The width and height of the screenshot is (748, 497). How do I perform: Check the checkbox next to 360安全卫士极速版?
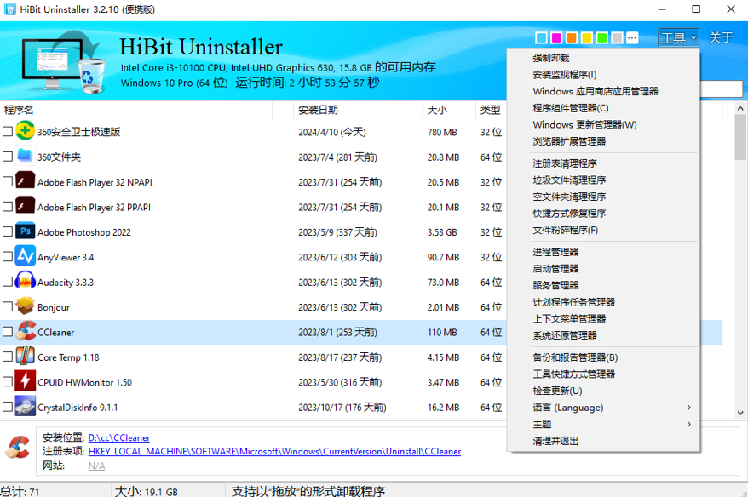point(7,132)
